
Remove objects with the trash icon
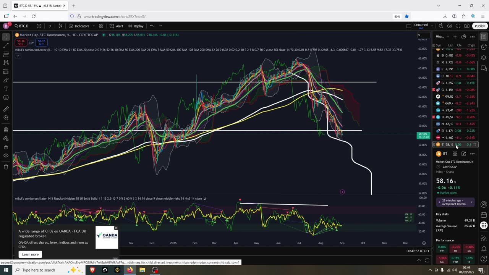pyautogui.click(x=6, y=167)
